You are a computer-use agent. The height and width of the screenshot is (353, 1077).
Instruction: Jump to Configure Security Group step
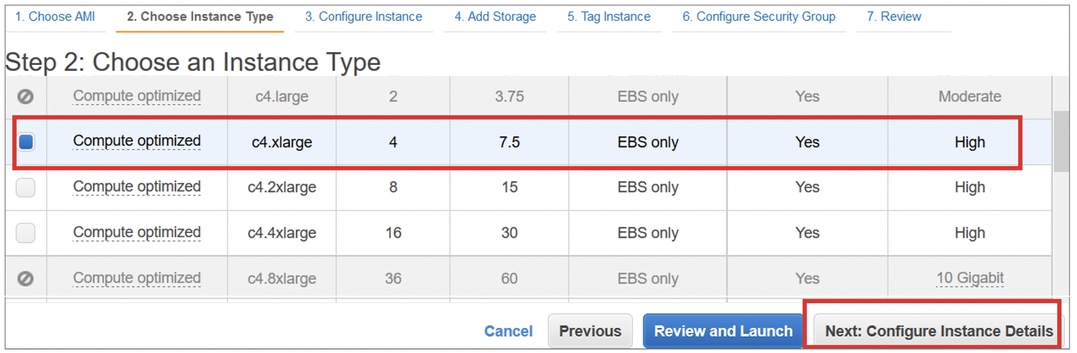click(759, 17)
